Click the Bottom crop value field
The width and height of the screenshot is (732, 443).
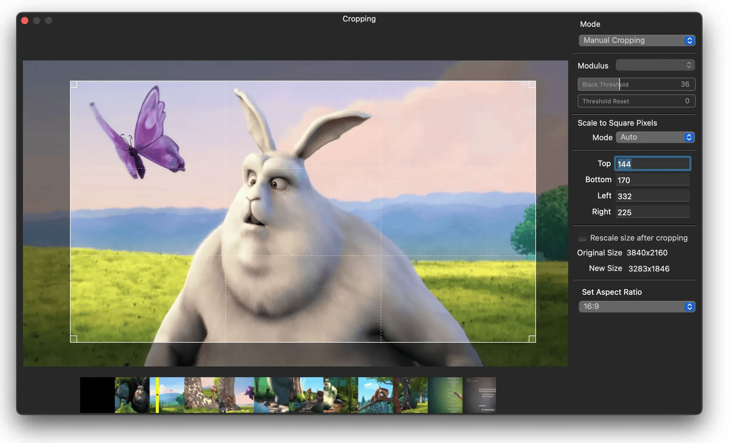[x=652, y=180]
